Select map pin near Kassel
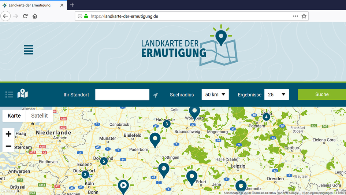Screen dimensions: 346x195 (x=164, y=170)
